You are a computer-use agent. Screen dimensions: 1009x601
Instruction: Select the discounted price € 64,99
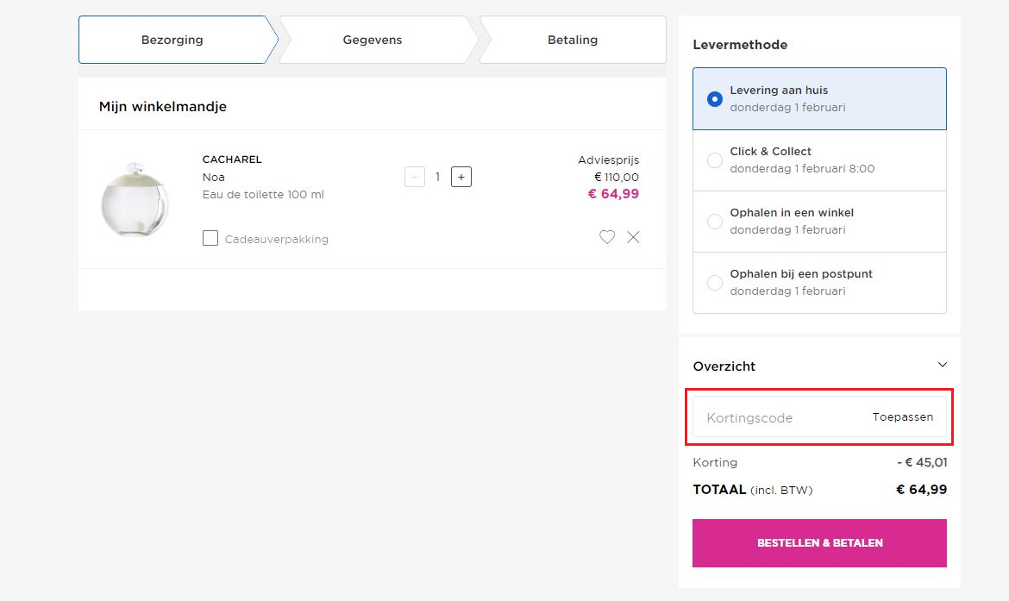point(614,194)
